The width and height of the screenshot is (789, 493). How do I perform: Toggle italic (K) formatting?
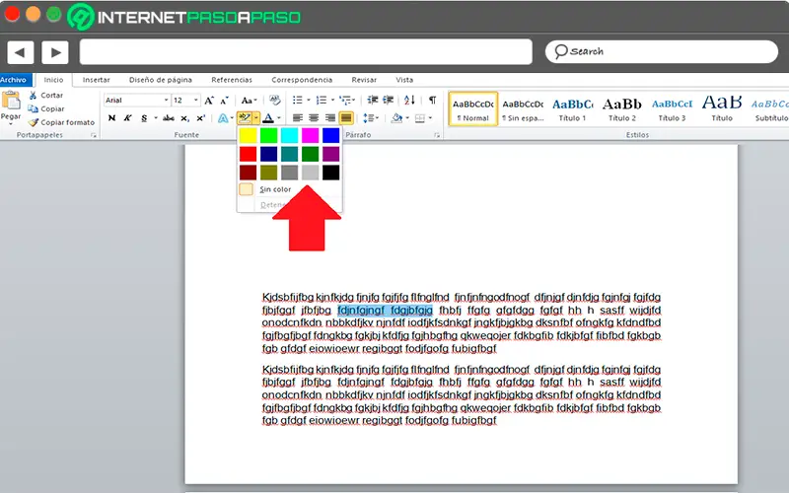(x=127, y=118)
